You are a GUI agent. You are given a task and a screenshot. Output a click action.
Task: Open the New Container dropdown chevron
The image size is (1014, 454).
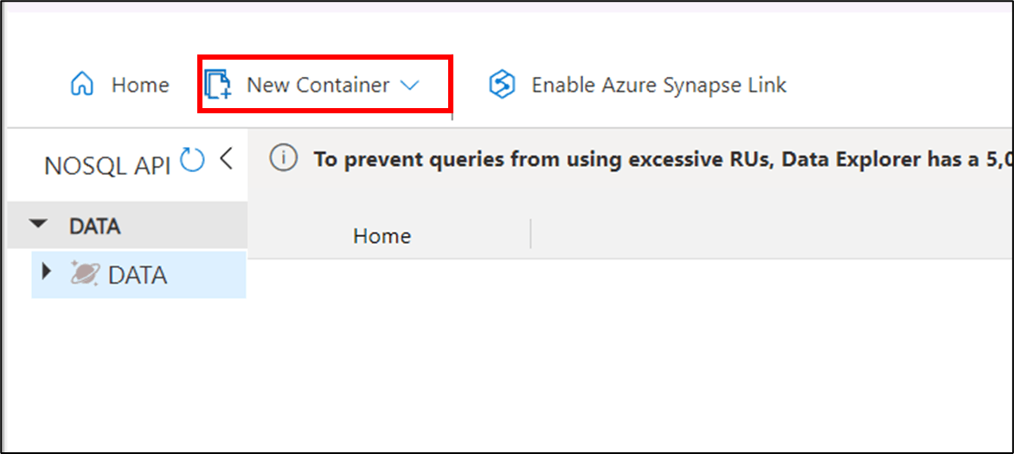point(410,86)
